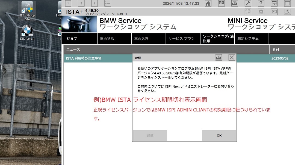Confirm the fault dialog with OK
This screenshot has width=295, height=165.
(x=219, y=135)
